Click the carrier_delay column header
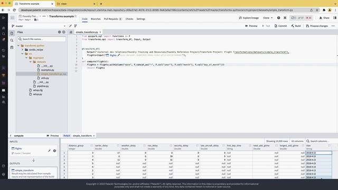The width and height of the screenshot is (338, 190). pyautogui.click(x=107, y=147)
